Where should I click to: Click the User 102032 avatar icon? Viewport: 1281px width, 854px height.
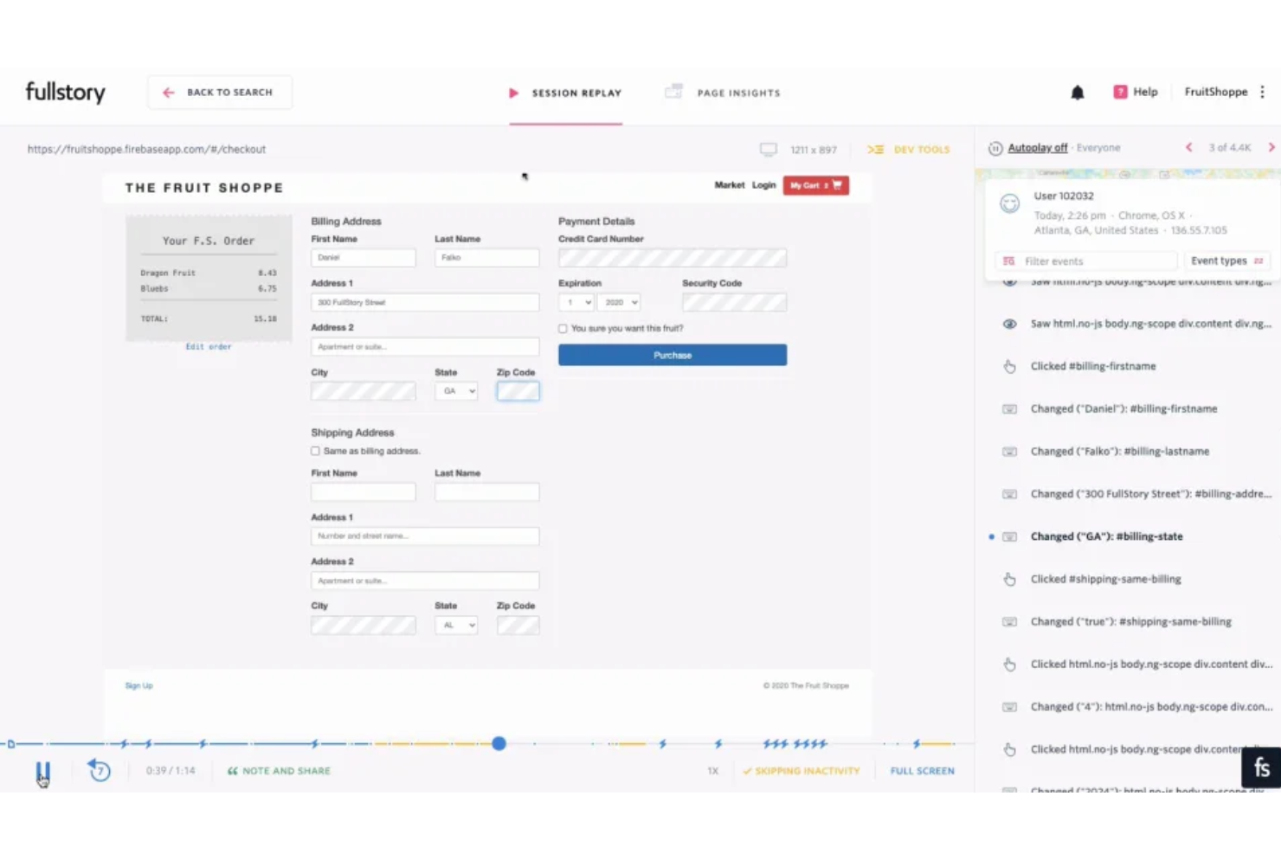pos(1009,204)
